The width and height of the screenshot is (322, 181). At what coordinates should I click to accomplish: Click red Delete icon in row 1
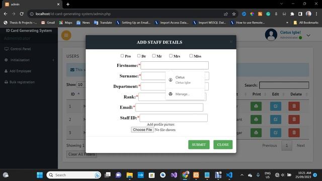[x=294, y=106]
